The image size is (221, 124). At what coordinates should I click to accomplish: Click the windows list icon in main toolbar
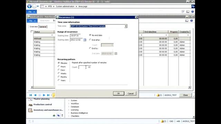click(x=183, y=12)
